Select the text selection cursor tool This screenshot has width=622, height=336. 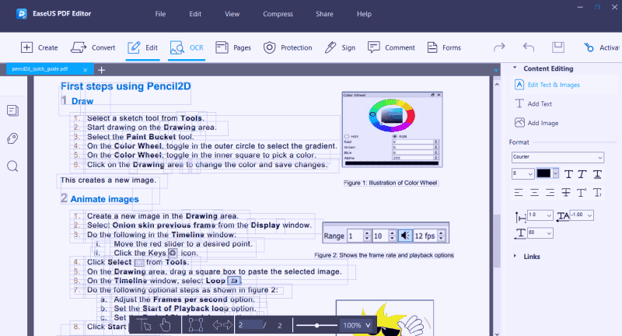coord(145,325)
